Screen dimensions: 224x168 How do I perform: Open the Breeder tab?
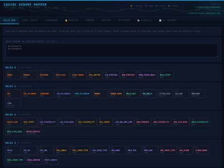click(x=106, y=20)
